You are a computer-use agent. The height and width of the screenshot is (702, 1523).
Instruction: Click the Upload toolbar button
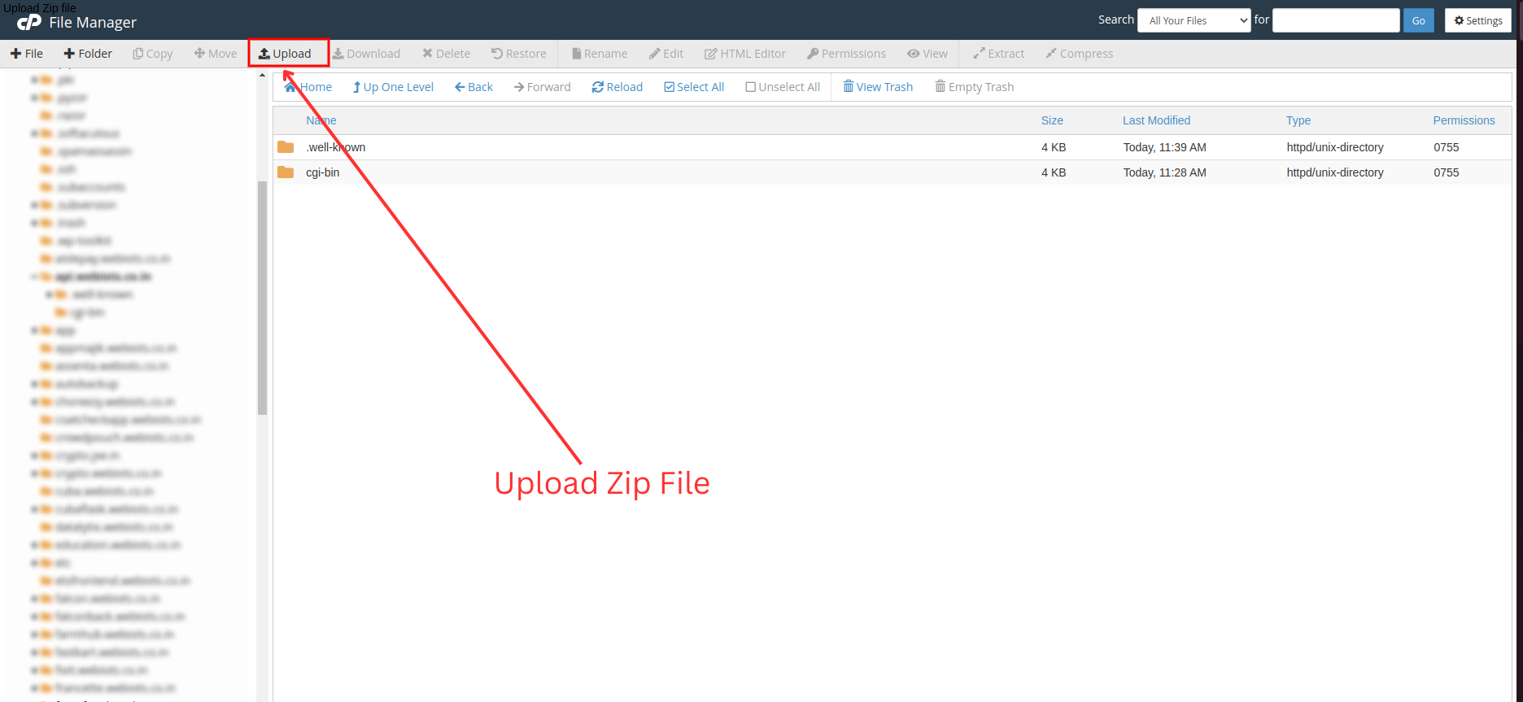(x=286, y=54)
